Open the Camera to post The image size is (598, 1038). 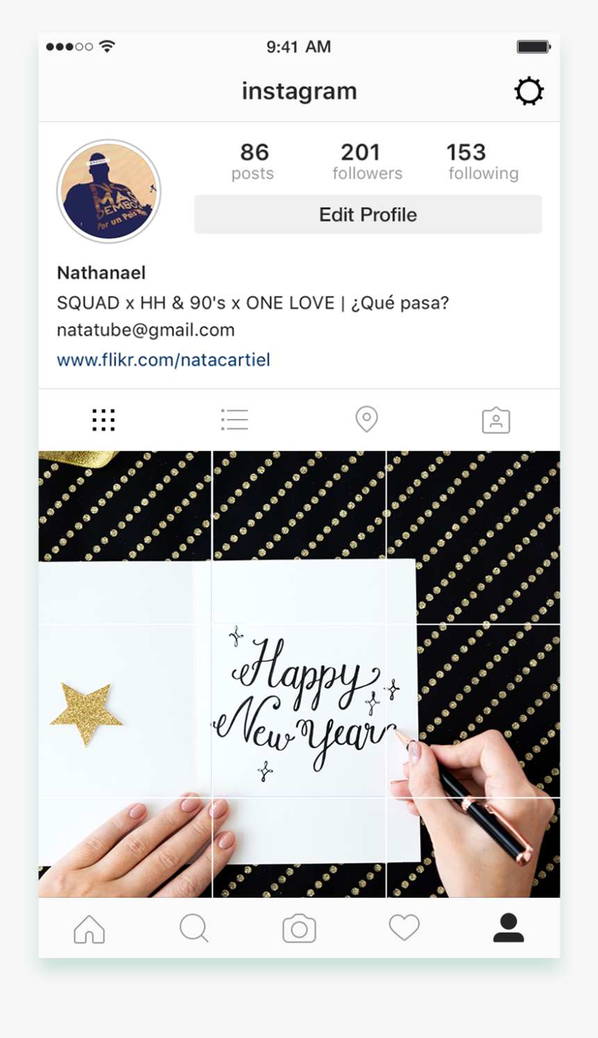tap(299, 928)
